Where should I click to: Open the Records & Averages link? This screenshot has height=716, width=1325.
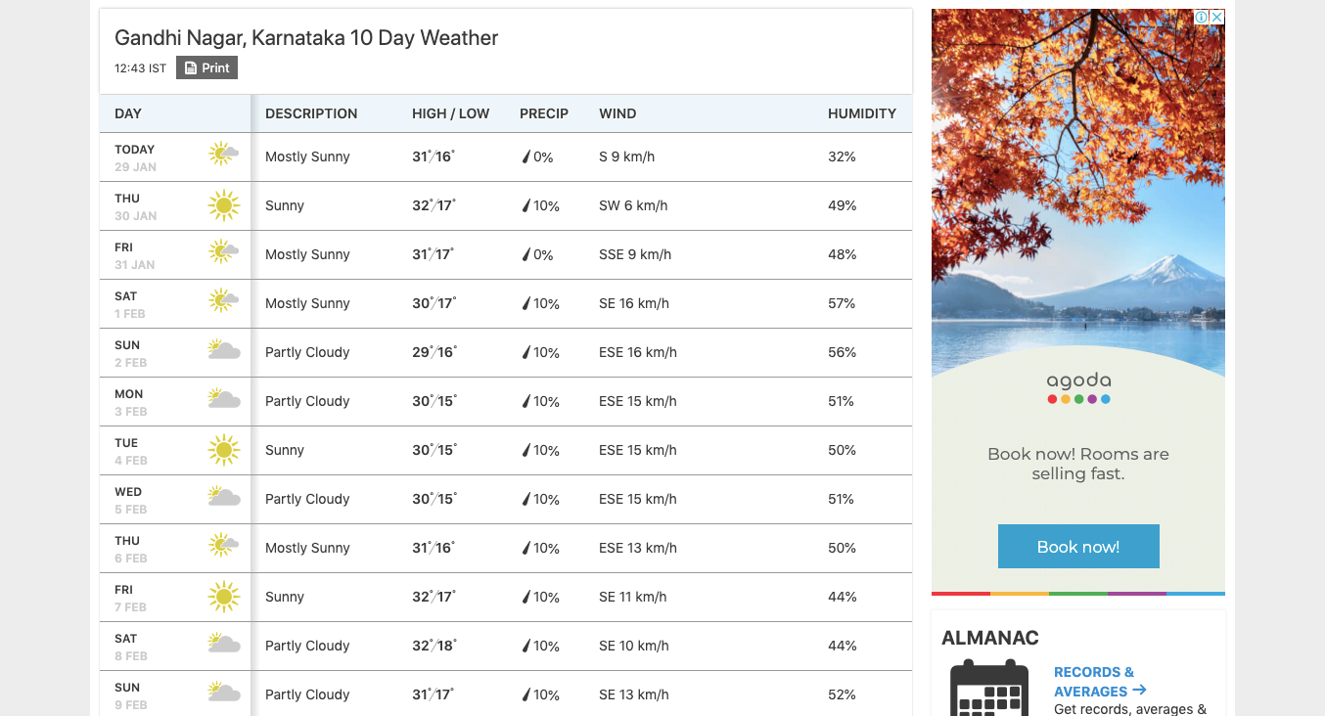(x=1093, y=682)
